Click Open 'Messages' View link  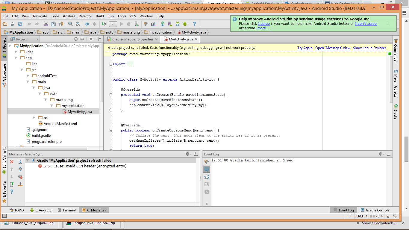point(333,48)
